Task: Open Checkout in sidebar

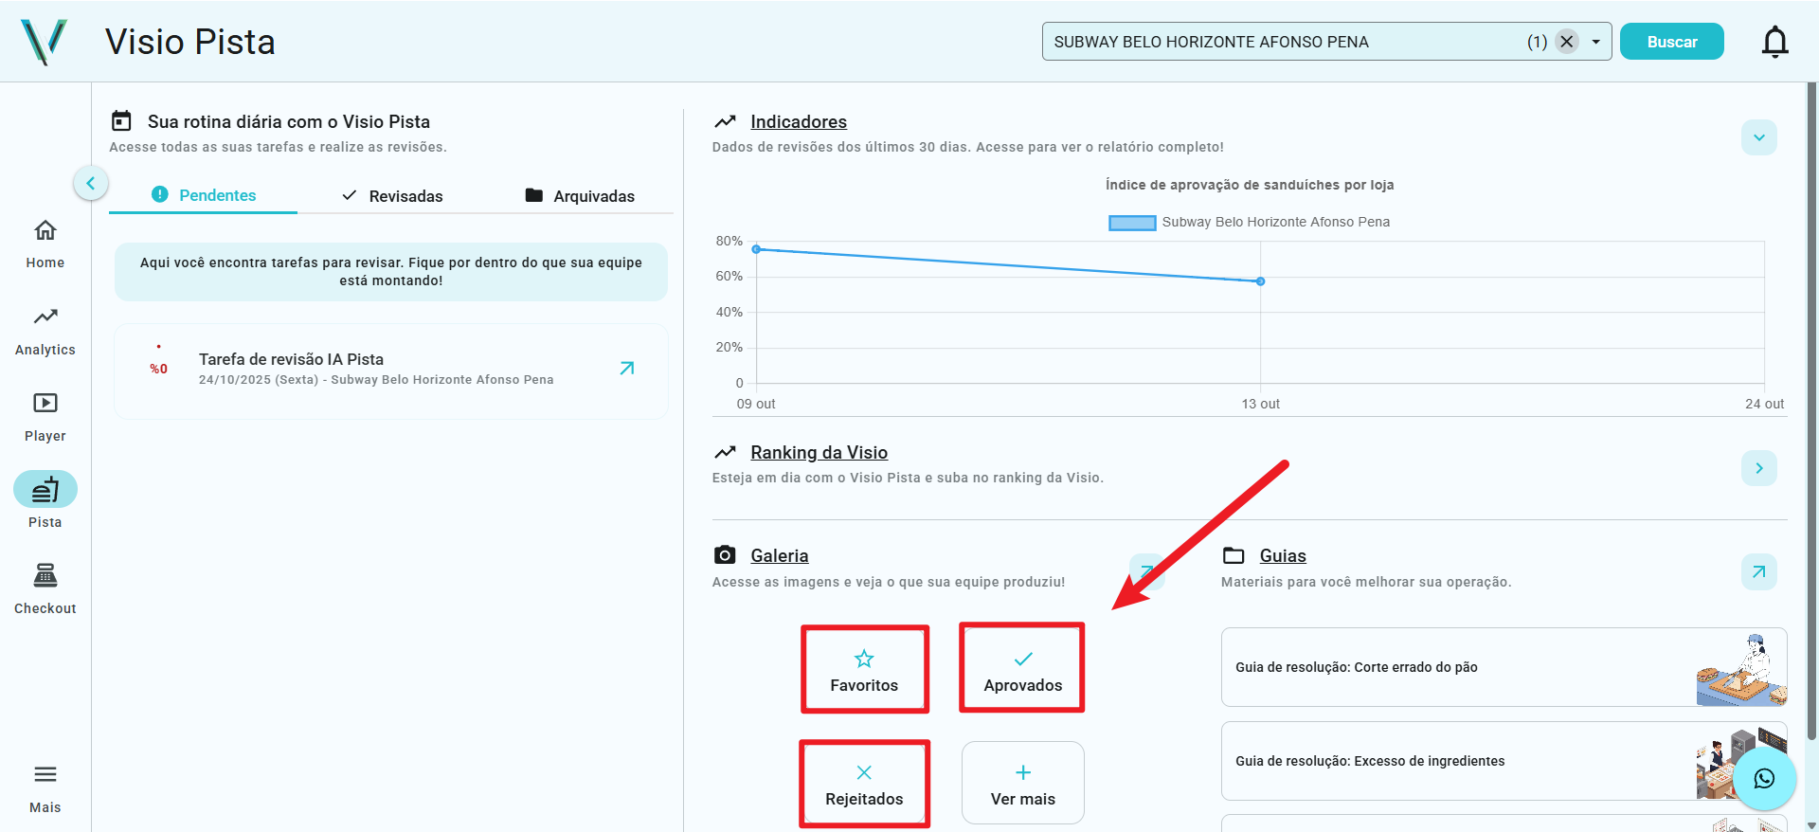Action: [x=45, y=589]
